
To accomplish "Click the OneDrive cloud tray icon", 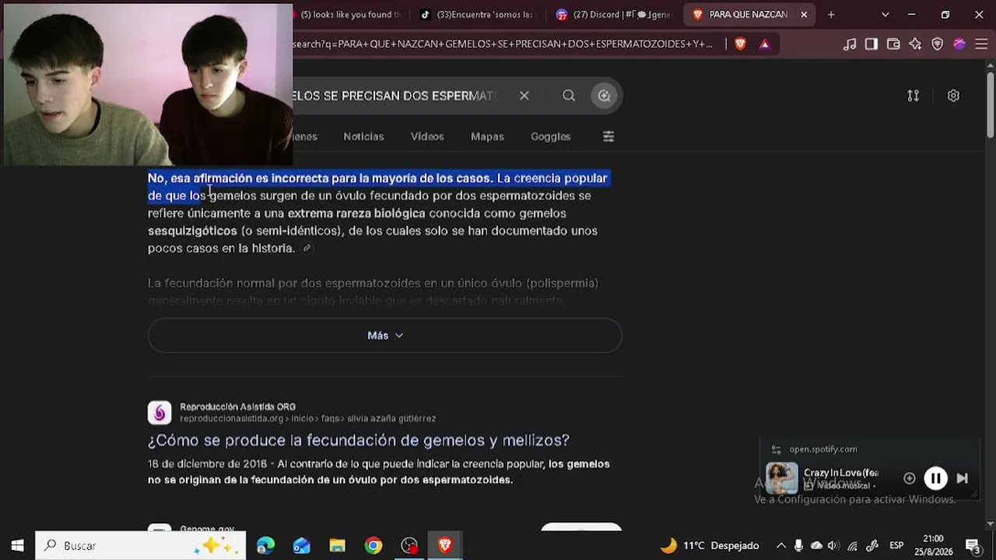I will [816, 546].
